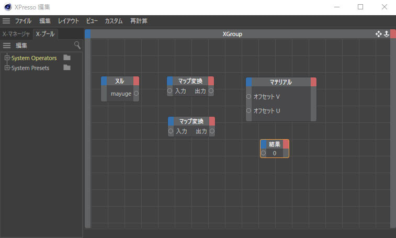Screen dimensions: 396x238
Task: Click the XGroup title bar
Action: pos(232,34)
